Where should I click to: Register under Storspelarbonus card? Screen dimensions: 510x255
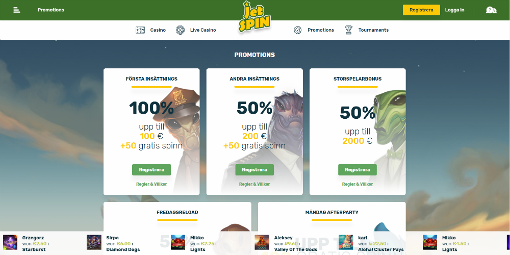[x=358, y=170]
